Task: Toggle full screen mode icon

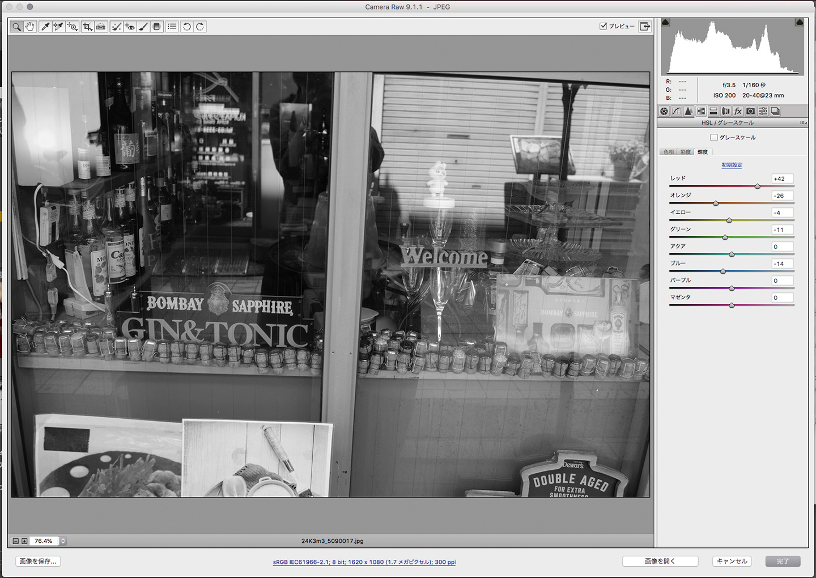Action: coord(645,26)
